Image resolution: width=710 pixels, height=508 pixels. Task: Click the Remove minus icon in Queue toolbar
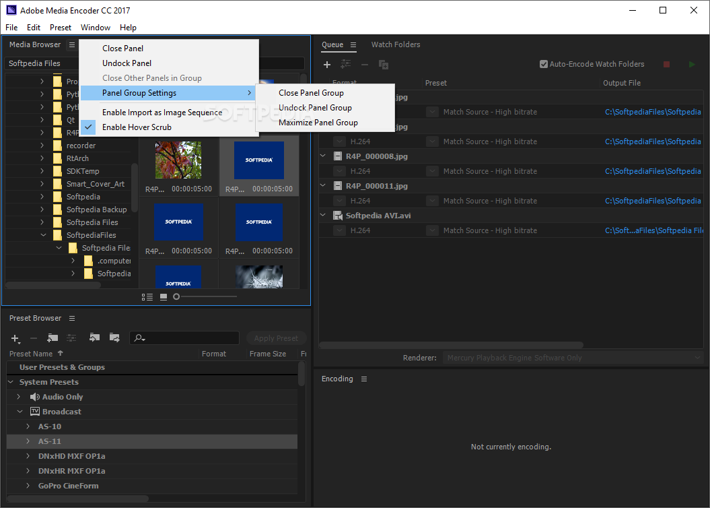(x=365, y=65)
